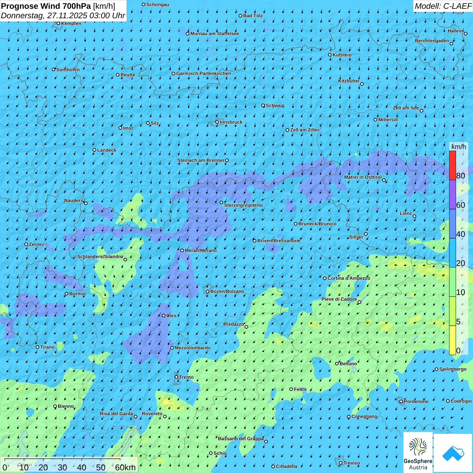Click the Zernez town label

point(36,244)
